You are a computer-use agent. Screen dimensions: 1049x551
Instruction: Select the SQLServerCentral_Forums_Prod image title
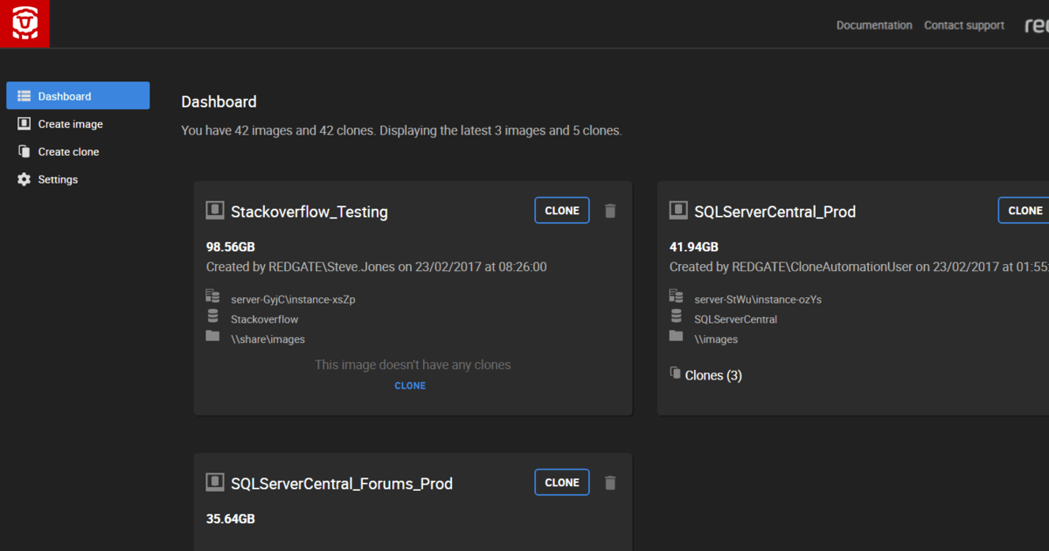[x=342, y=484]
